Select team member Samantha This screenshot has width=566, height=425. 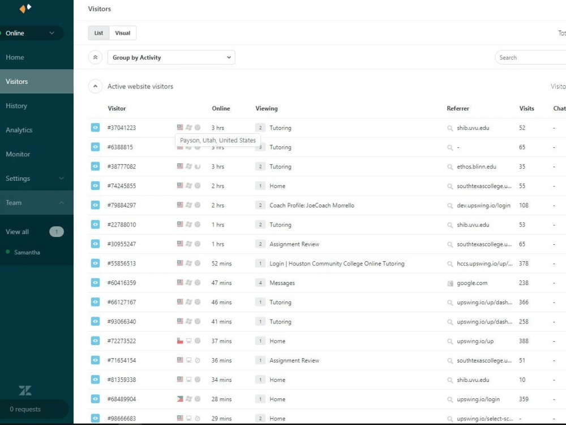[27, 252]
